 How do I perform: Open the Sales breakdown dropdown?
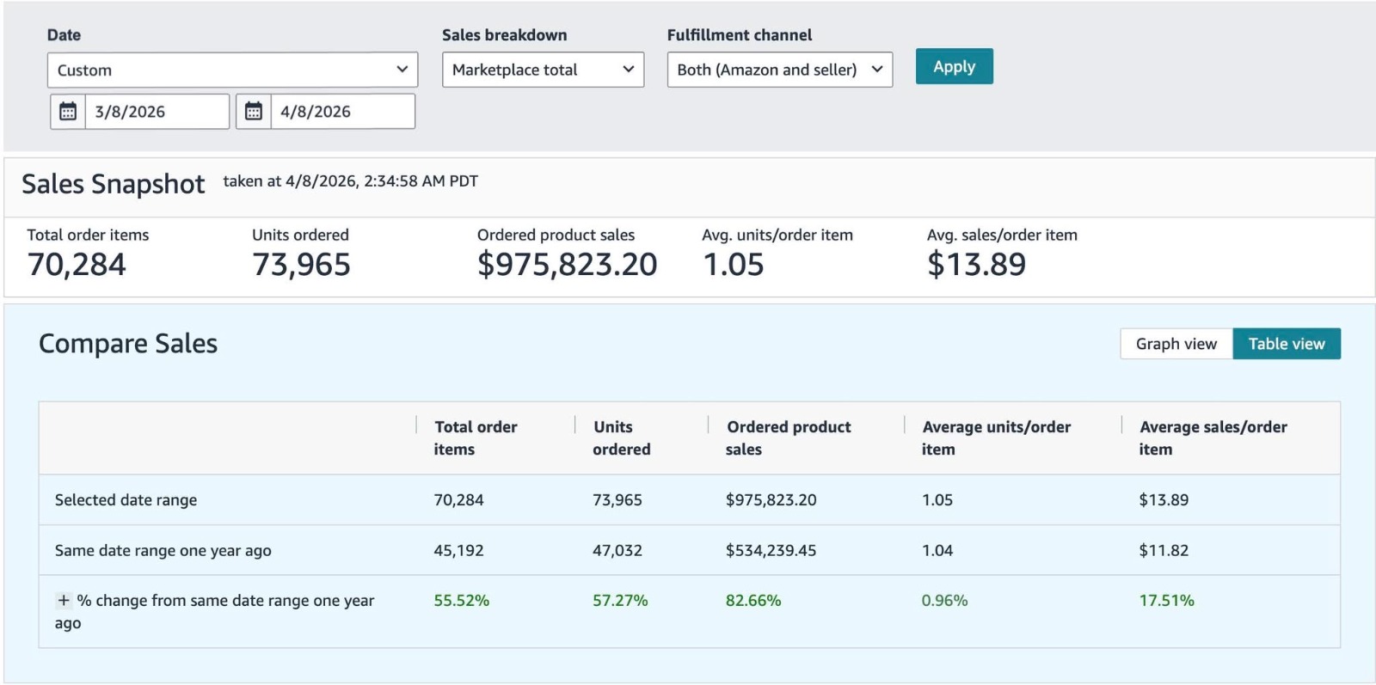pos(543,70)
